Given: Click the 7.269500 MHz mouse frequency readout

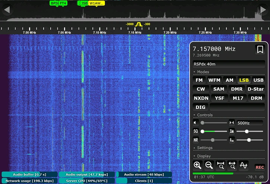Looking at the screenshot, I should point(206,55).
